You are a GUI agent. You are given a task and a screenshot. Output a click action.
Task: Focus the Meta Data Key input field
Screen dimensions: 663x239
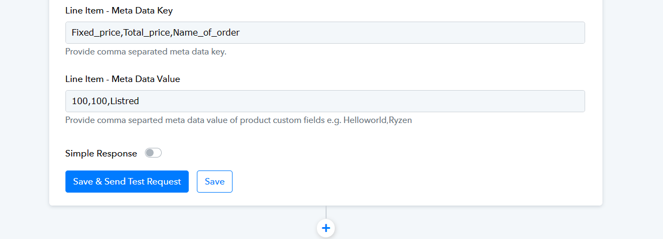coord(325,32)
